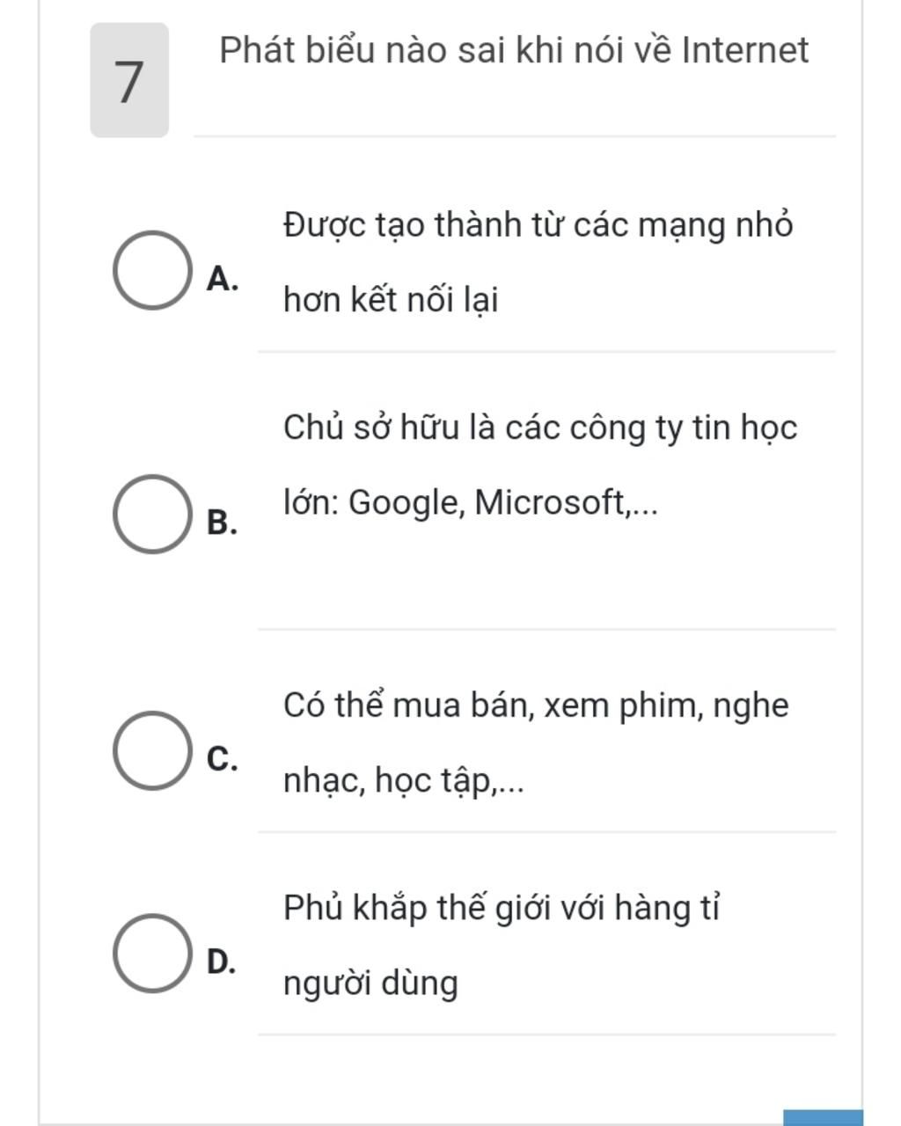Click the question number 7 badge
Viewport: 901px width, 1126px height.
pos(129,80)
